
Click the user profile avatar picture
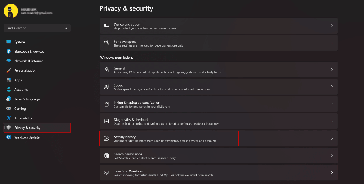11,11
